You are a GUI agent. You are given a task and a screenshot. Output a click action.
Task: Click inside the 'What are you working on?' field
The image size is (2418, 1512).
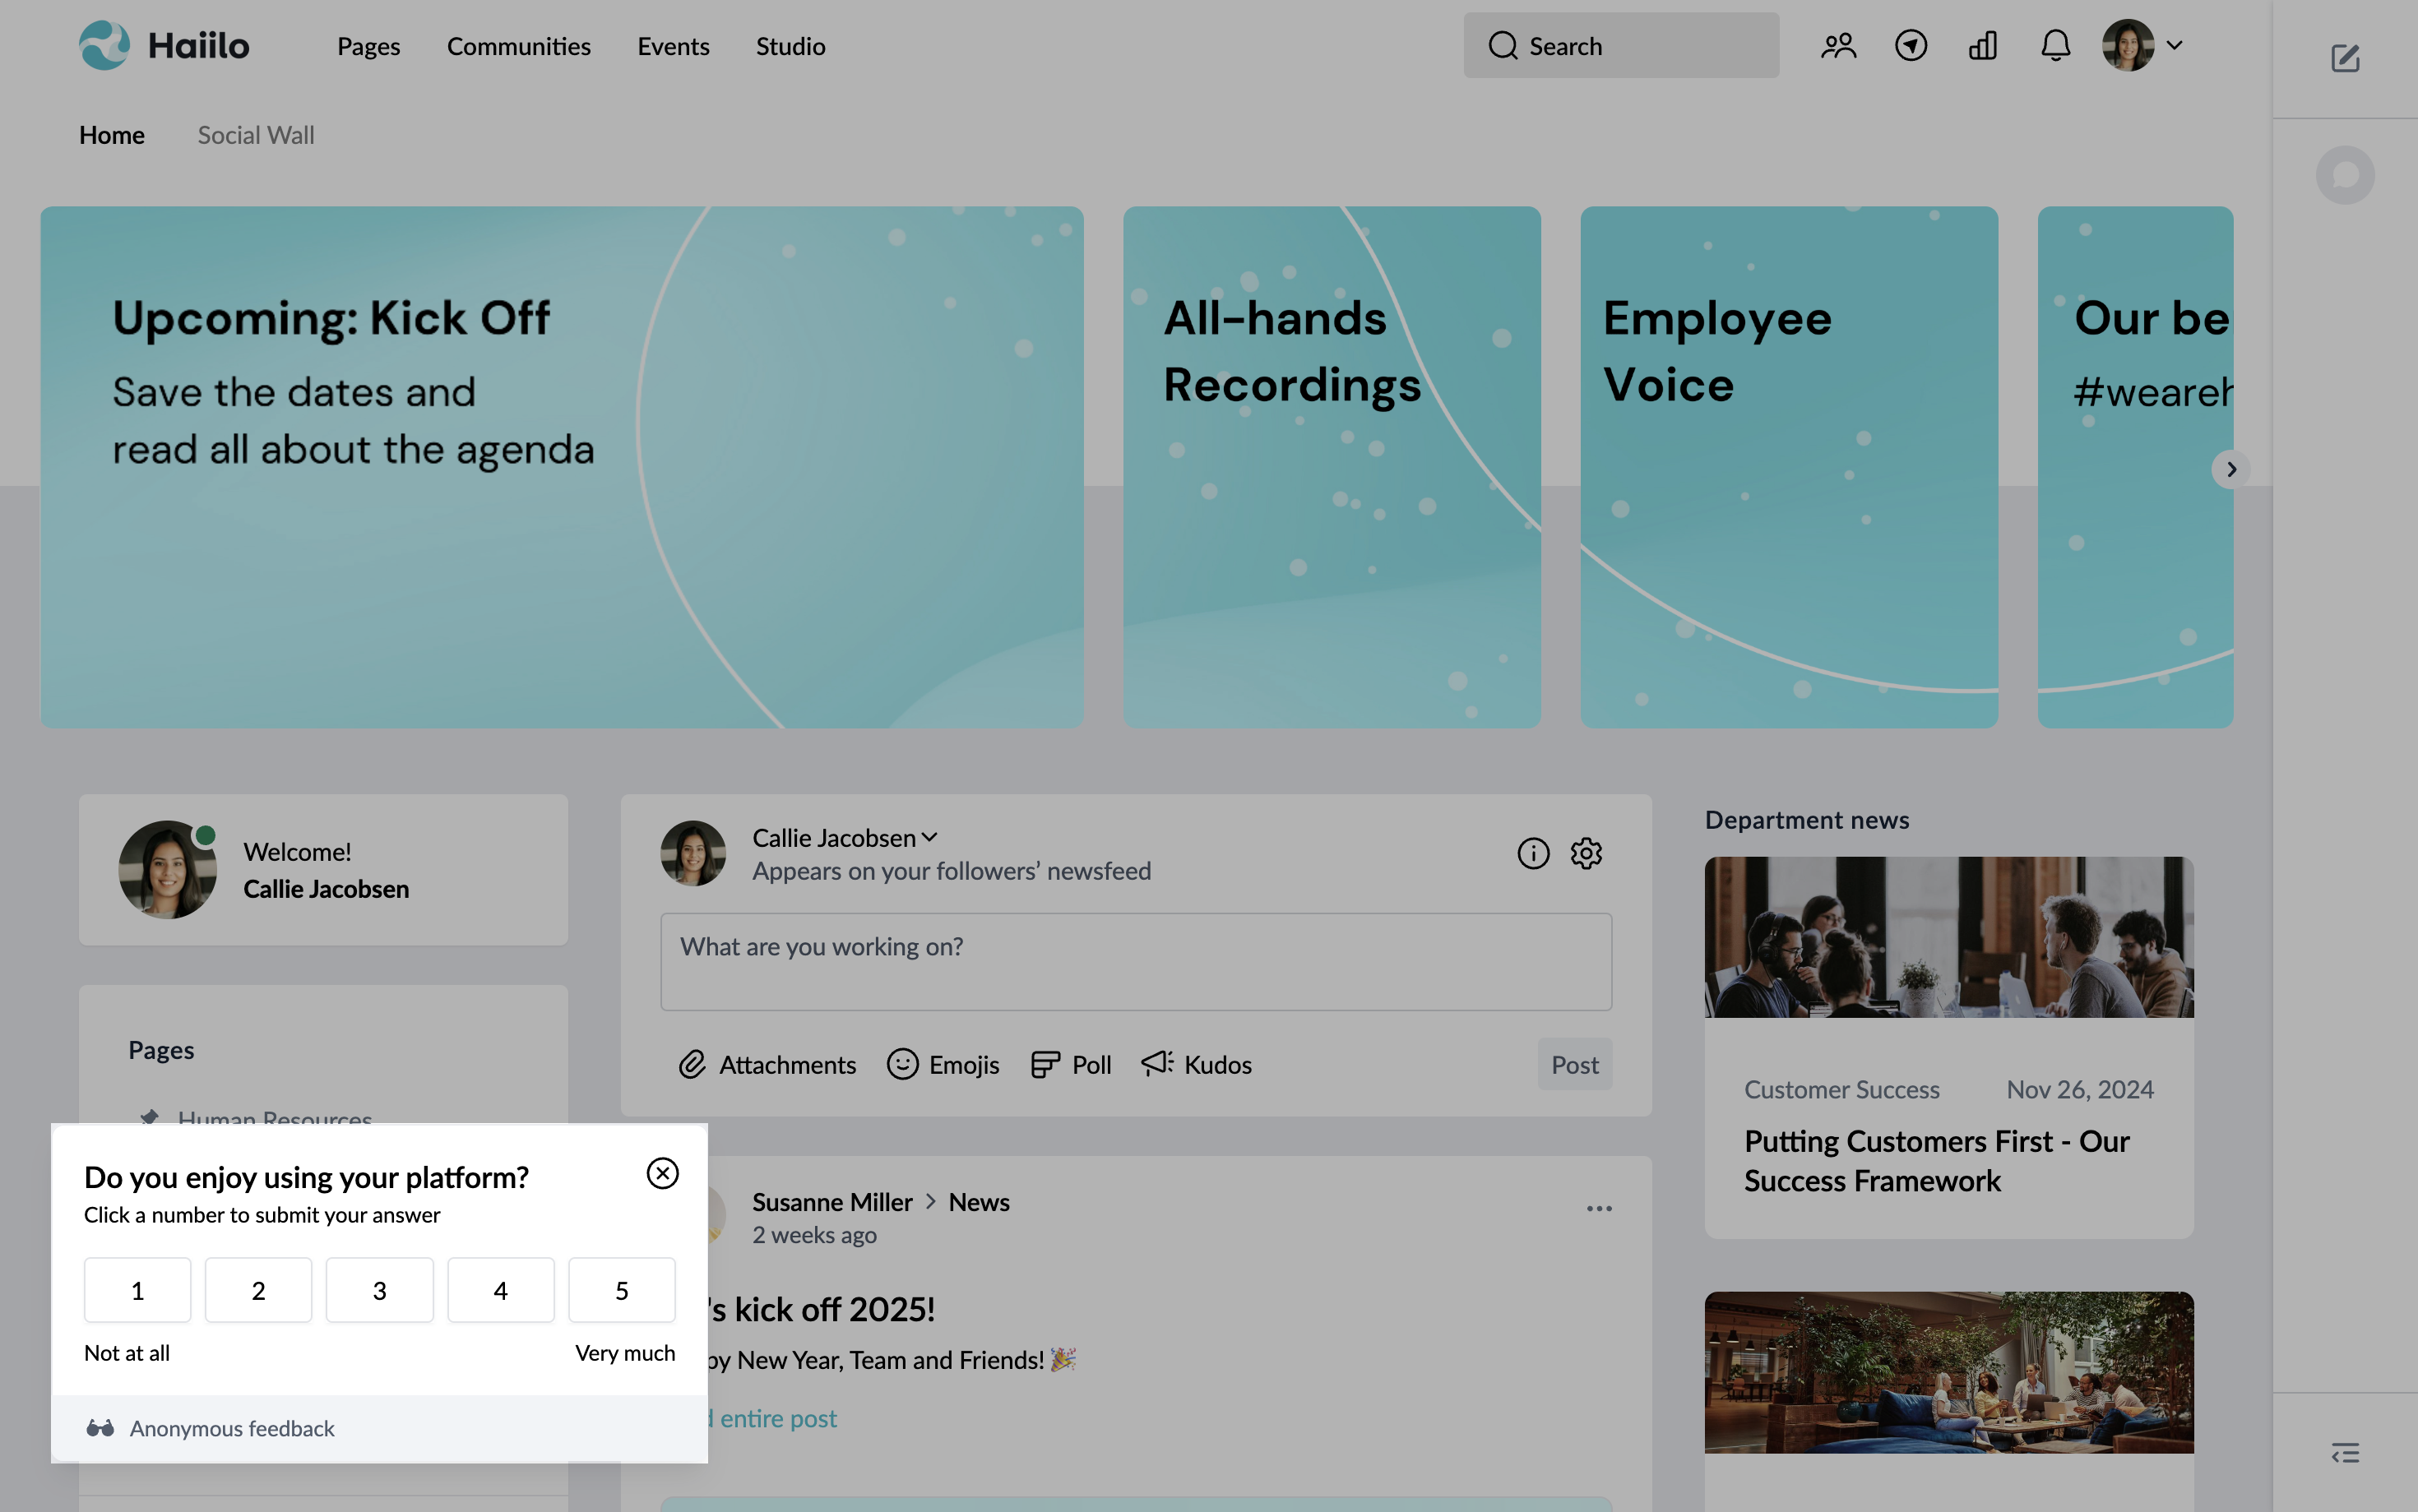[x=1135, y=960]
